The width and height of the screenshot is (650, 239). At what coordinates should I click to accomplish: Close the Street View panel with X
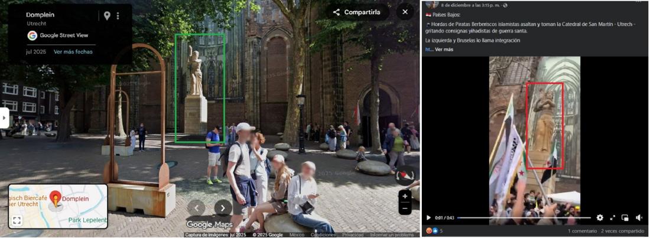pos(405,12)
